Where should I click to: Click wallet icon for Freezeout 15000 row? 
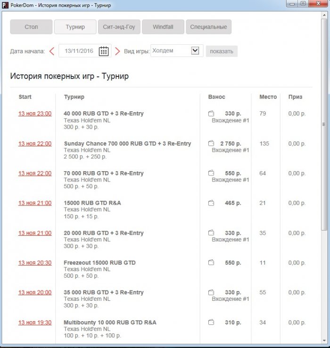click(x=211, y=263)
